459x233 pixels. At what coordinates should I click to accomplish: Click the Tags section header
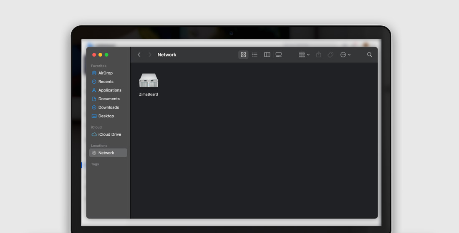tap(95, 164)
